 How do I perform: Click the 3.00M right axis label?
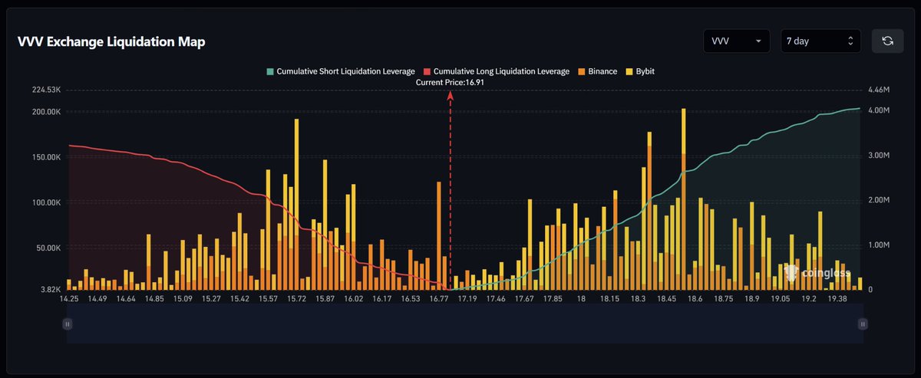[878, 155]
